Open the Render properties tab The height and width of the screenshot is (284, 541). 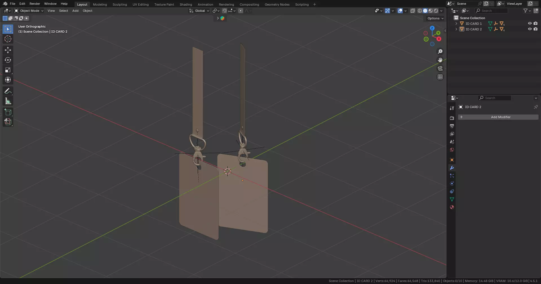pyautogui.click(x=452, y=118)
